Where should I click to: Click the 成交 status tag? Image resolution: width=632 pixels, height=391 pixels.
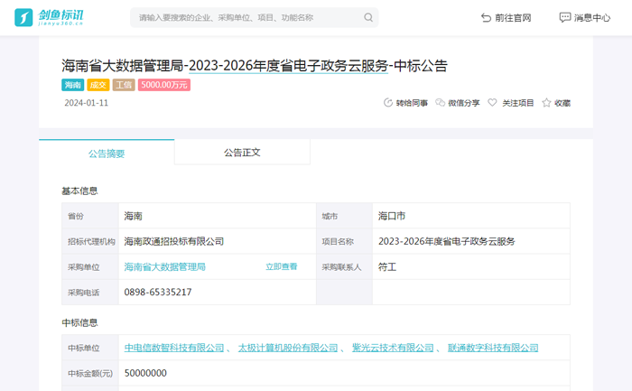[x=98, y=85]
